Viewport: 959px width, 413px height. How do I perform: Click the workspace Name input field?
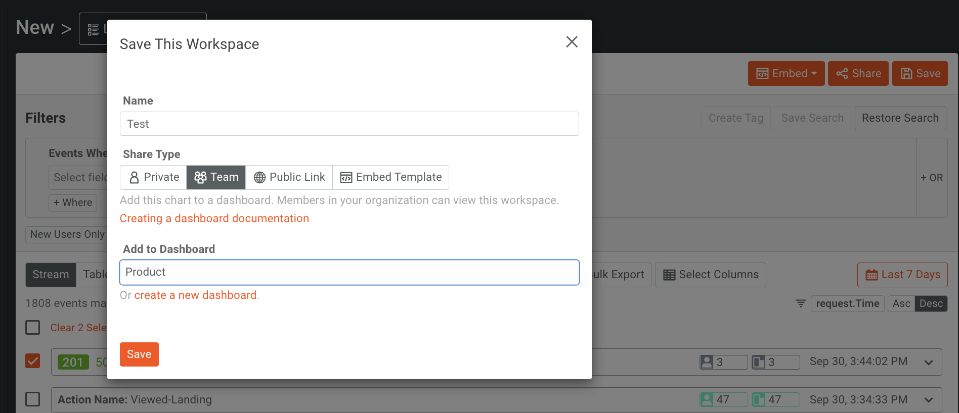349,124
